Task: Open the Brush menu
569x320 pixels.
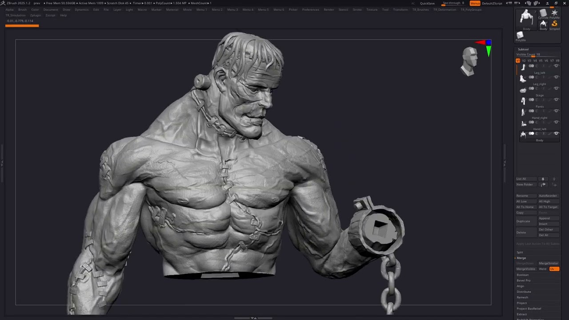Action: click(x=22, y=9)
